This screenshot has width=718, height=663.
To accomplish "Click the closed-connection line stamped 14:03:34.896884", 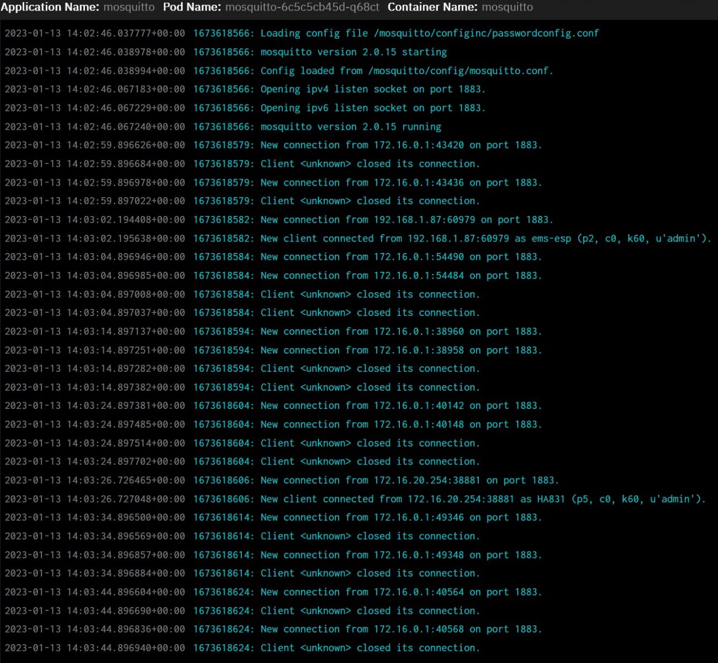I will click(242, 573).
